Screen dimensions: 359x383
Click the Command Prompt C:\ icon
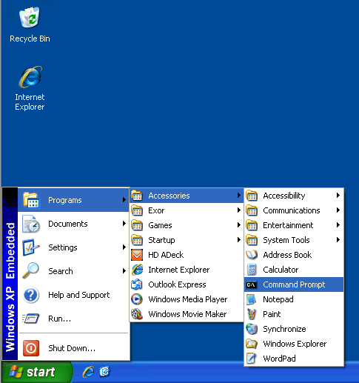click(x=252, y=284)
